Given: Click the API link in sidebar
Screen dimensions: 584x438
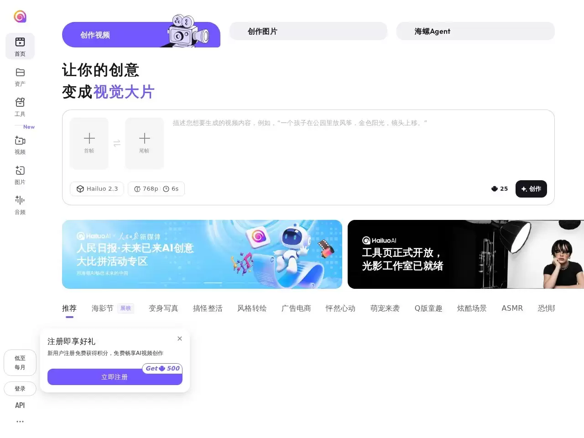Looking at the screenshot, I should click(x=20, y=405).
